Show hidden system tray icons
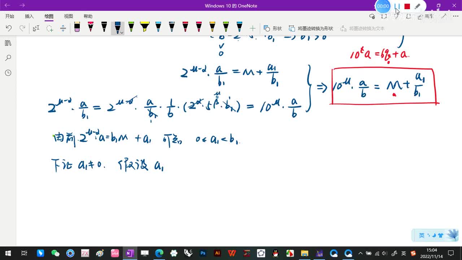 361,253
